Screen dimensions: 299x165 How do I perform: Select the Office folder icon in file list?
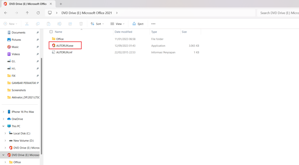(x=54, y=39)
